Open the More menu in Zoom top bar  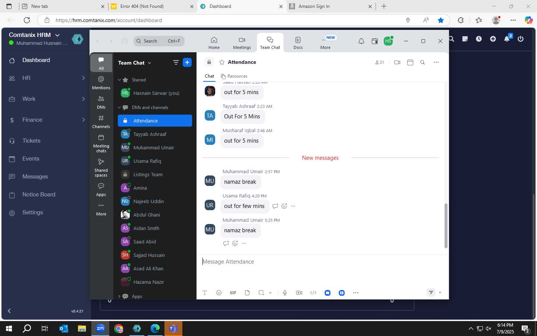pyautogui.click(x=325, y=43)
